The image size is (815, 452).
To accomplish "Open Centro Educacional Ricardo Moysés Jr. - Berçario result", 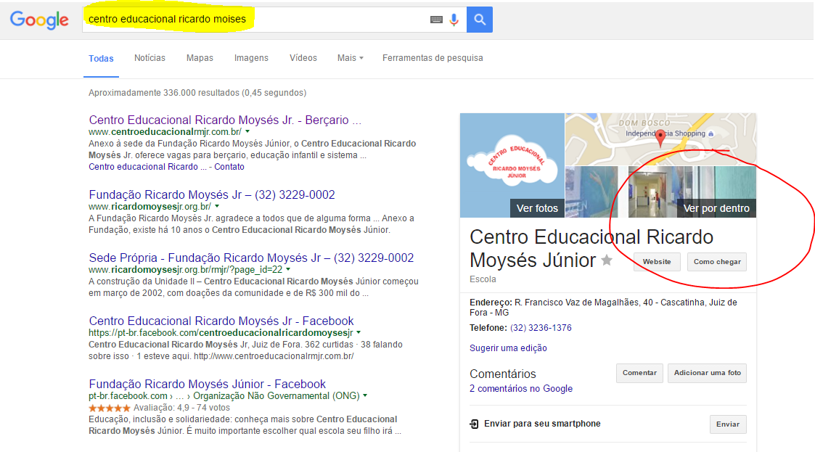I will [225, 120].
